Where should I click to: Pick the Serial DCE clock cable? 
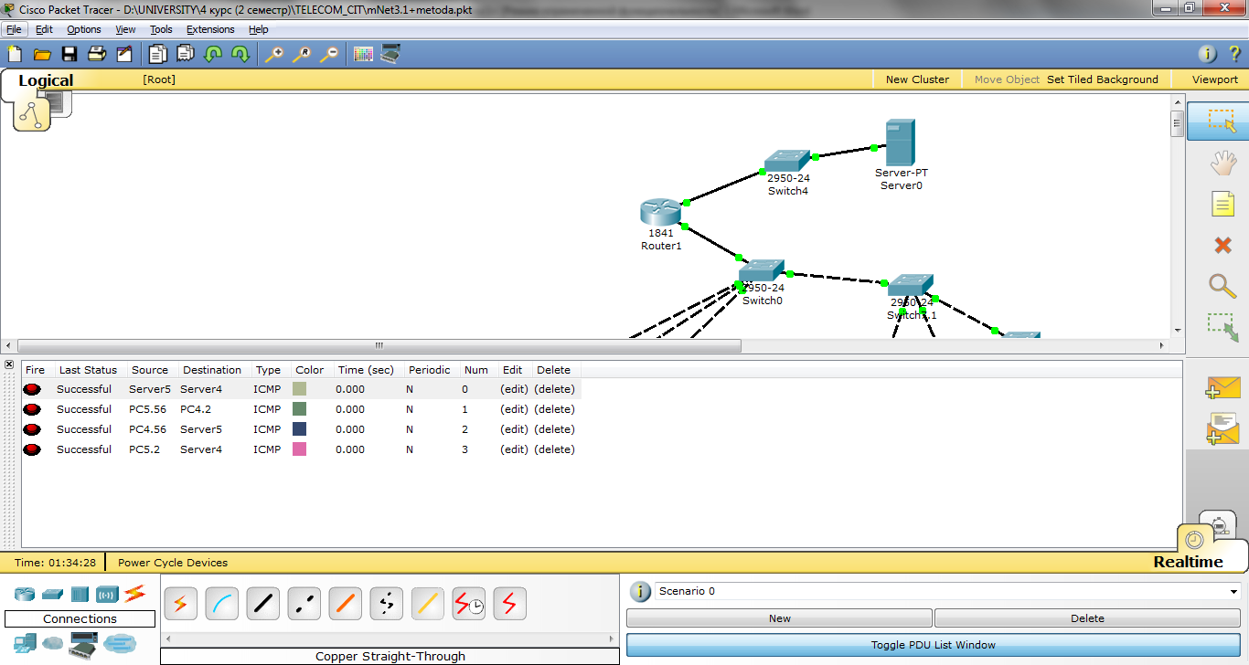pyautogui.click(x=469, y=603)
